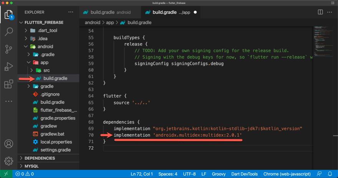Open the Search view icon
Viewport: 338px width, 178px height.
click(x=8, y=32)
